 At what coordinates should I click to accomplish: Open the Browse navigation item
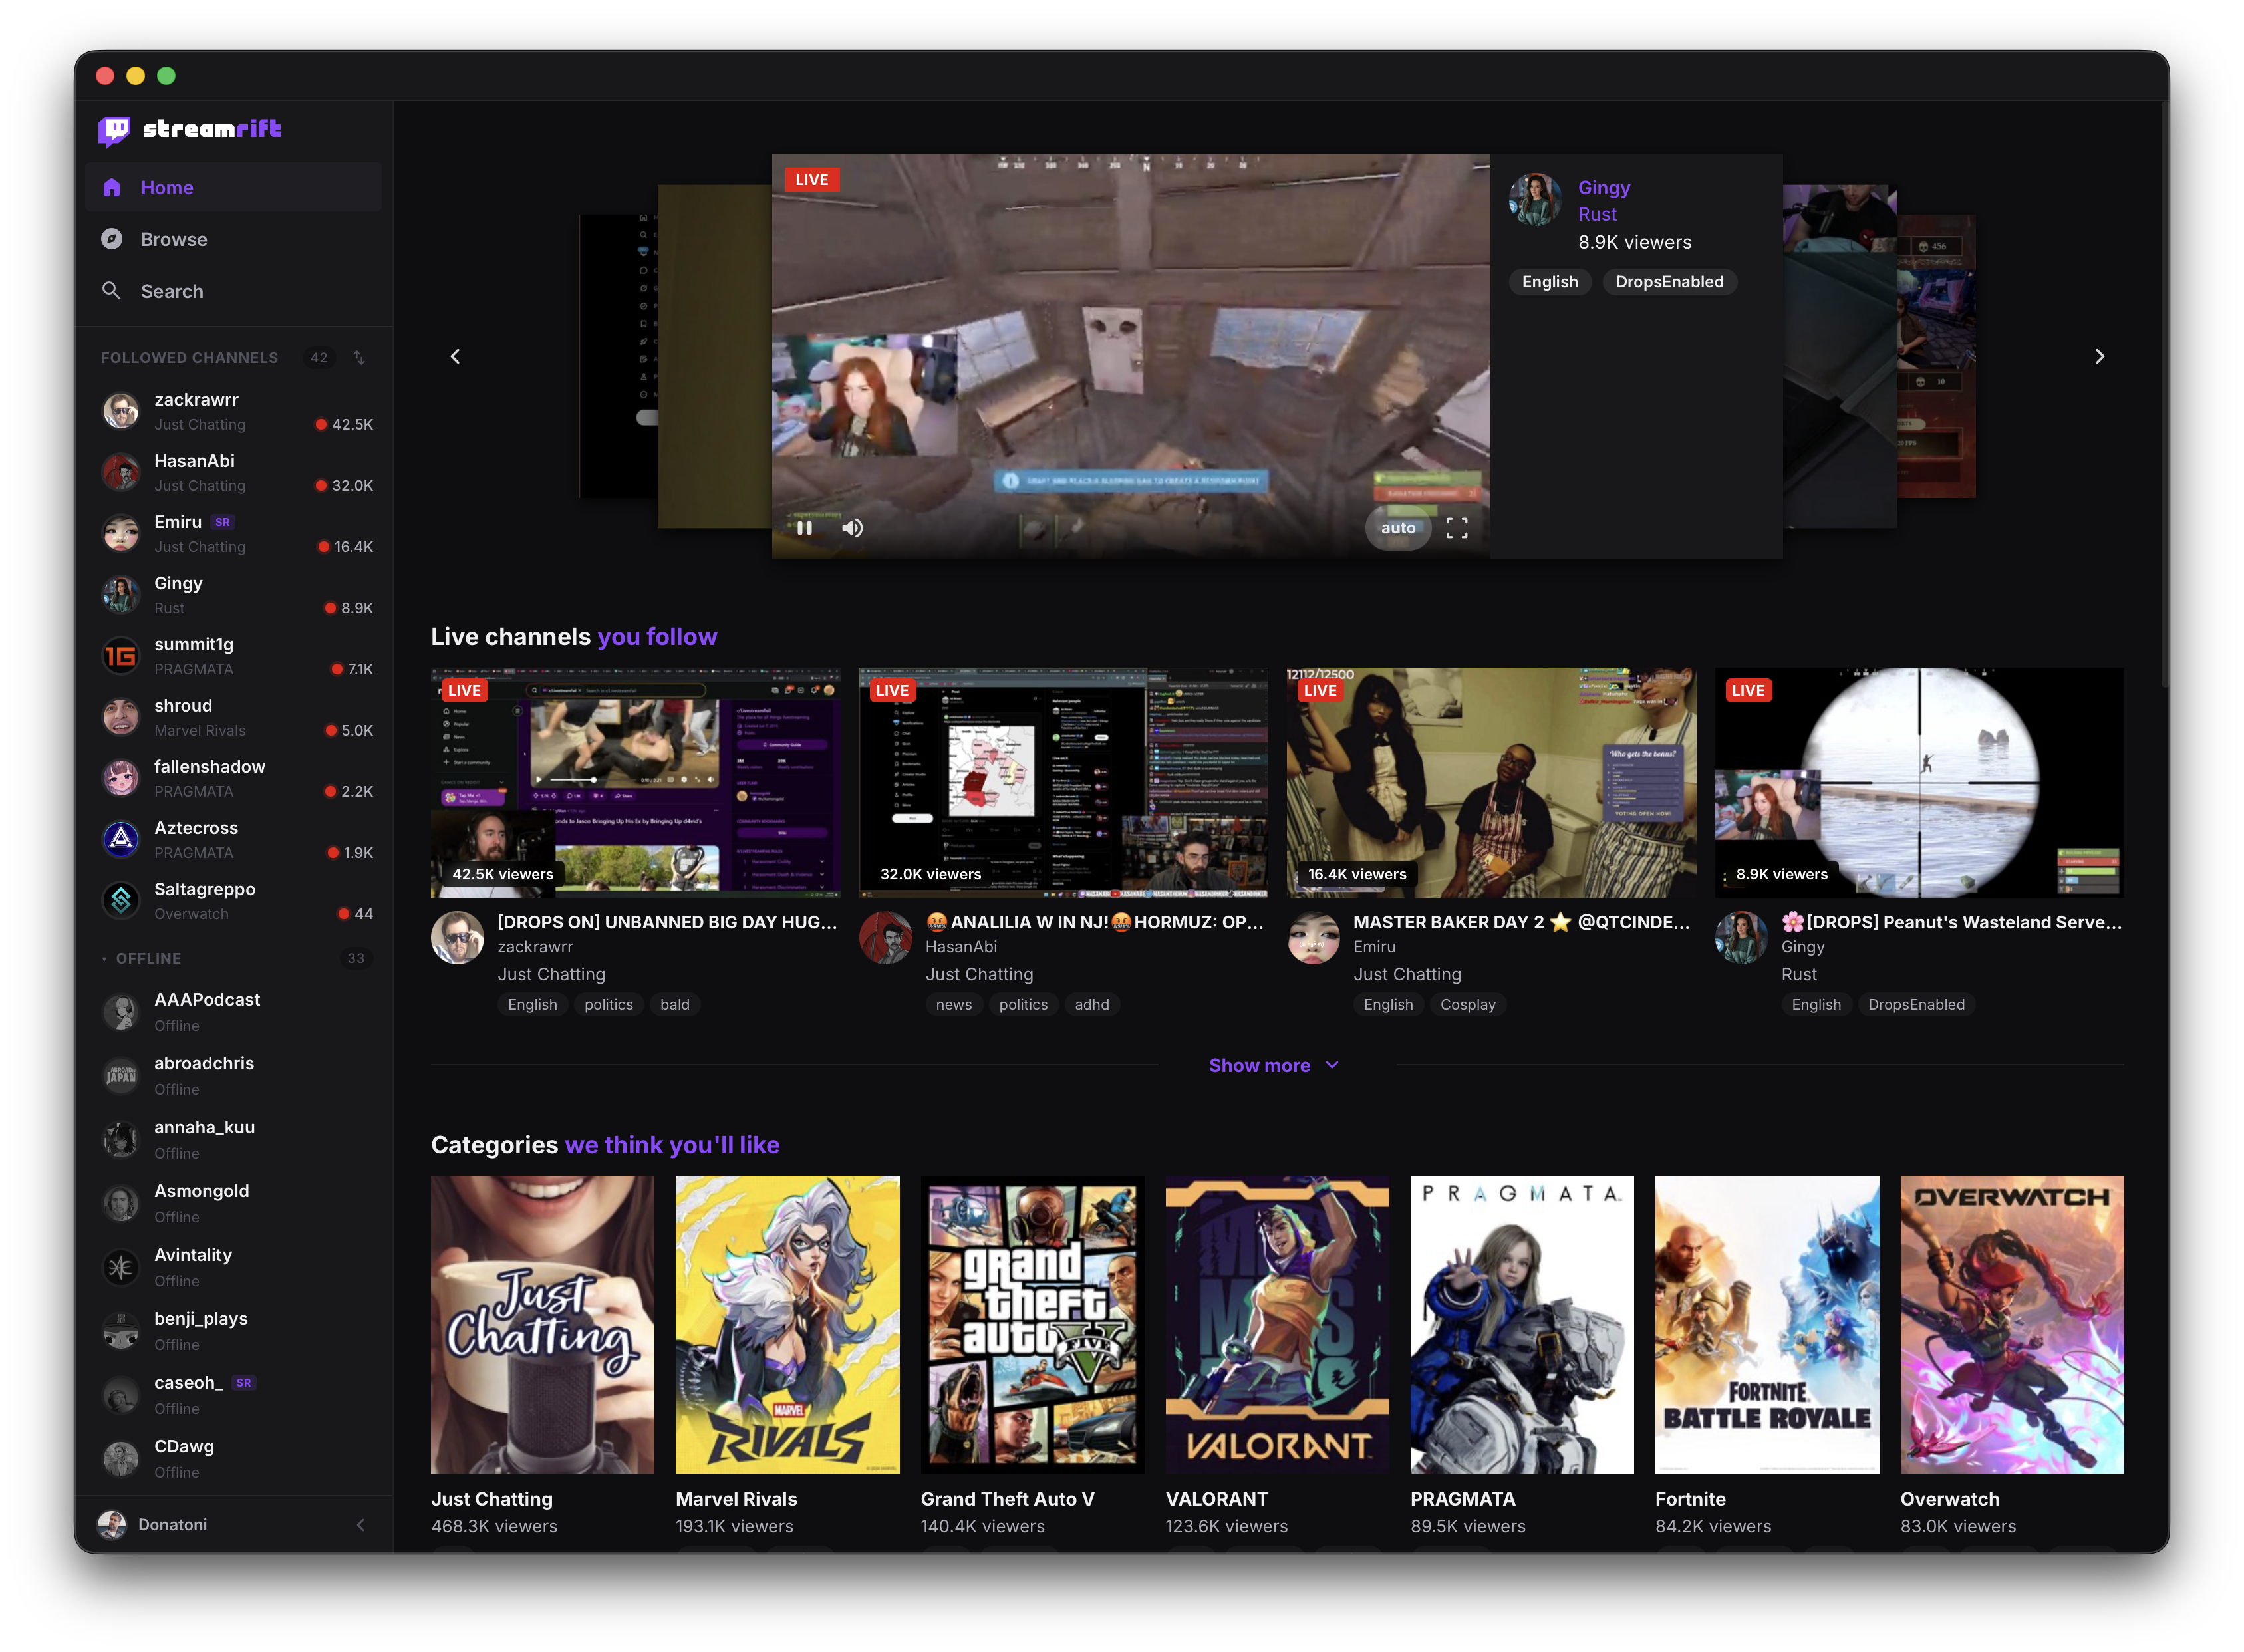coord(174,240)
